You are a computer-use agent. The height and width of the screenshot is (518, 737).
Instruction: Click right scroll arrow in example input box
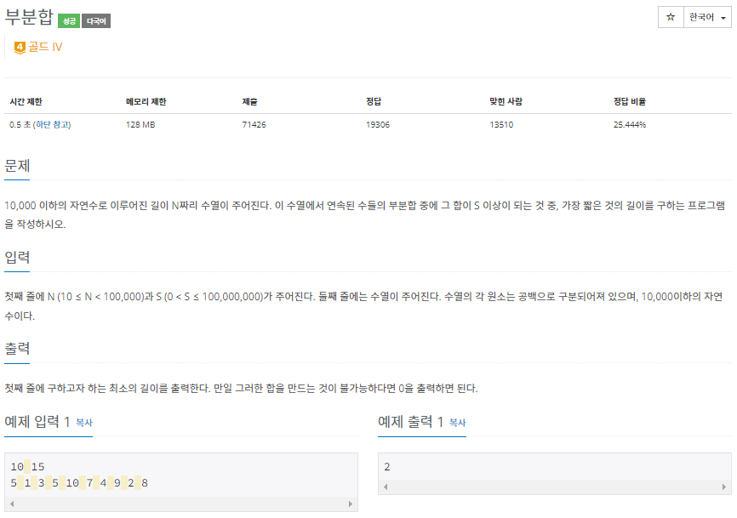coord(350,504)
